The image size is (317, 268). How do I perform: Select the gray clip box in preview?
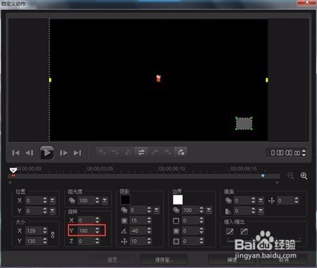244,124
